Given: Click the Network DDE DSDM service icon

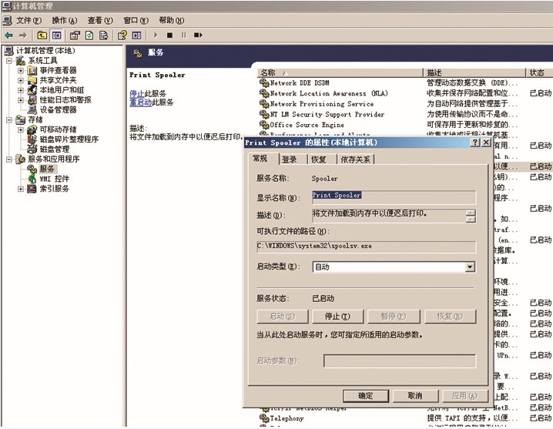Looking at the screenshot, I should tap(264, 83).
